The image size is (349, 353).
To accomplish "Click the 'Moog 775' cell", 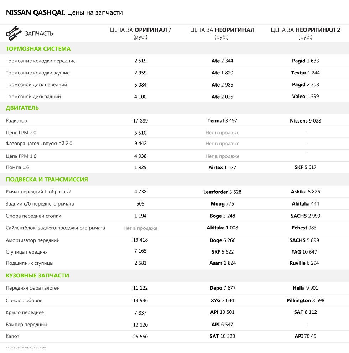I will pyautogui.click(x=222, y=204).
